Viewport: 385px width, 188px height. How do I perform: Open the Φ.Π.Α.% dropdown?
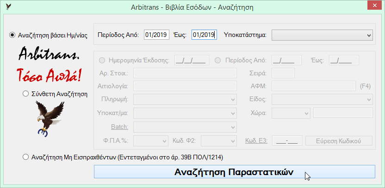pyautogui.click(x=150, y=141)
